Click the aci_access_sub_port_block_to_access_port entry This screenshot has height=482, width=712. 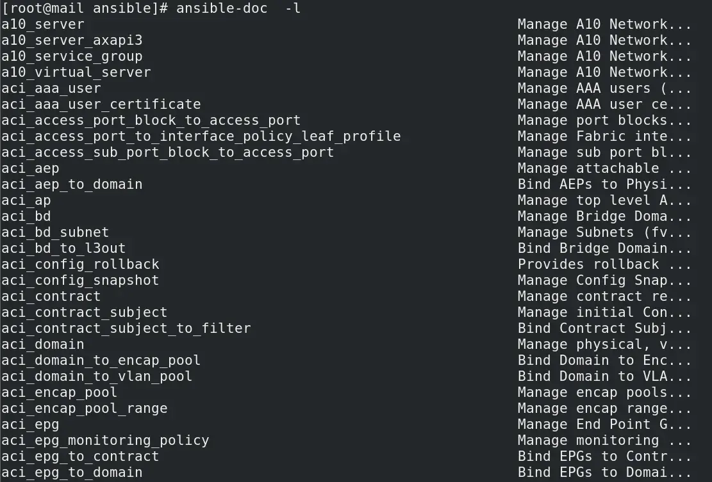[x=167, y=152]
